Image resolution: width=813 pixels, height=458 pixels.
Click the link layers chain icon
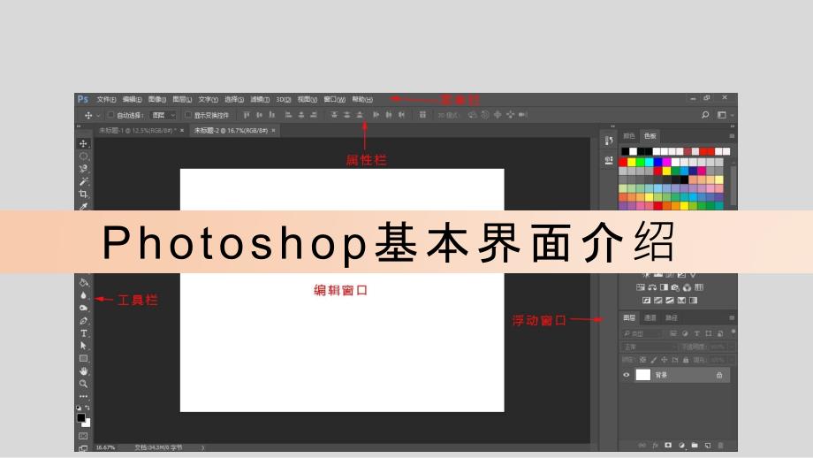[x=642, y=445]
